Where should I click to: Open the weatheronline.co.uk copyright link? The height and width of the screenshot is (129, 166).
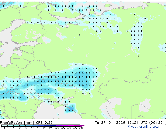(x=144, y=127)
